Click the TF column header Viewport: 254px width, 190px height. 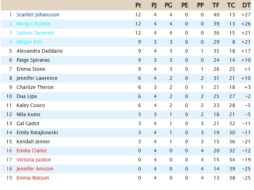click(x=216, y=5)
